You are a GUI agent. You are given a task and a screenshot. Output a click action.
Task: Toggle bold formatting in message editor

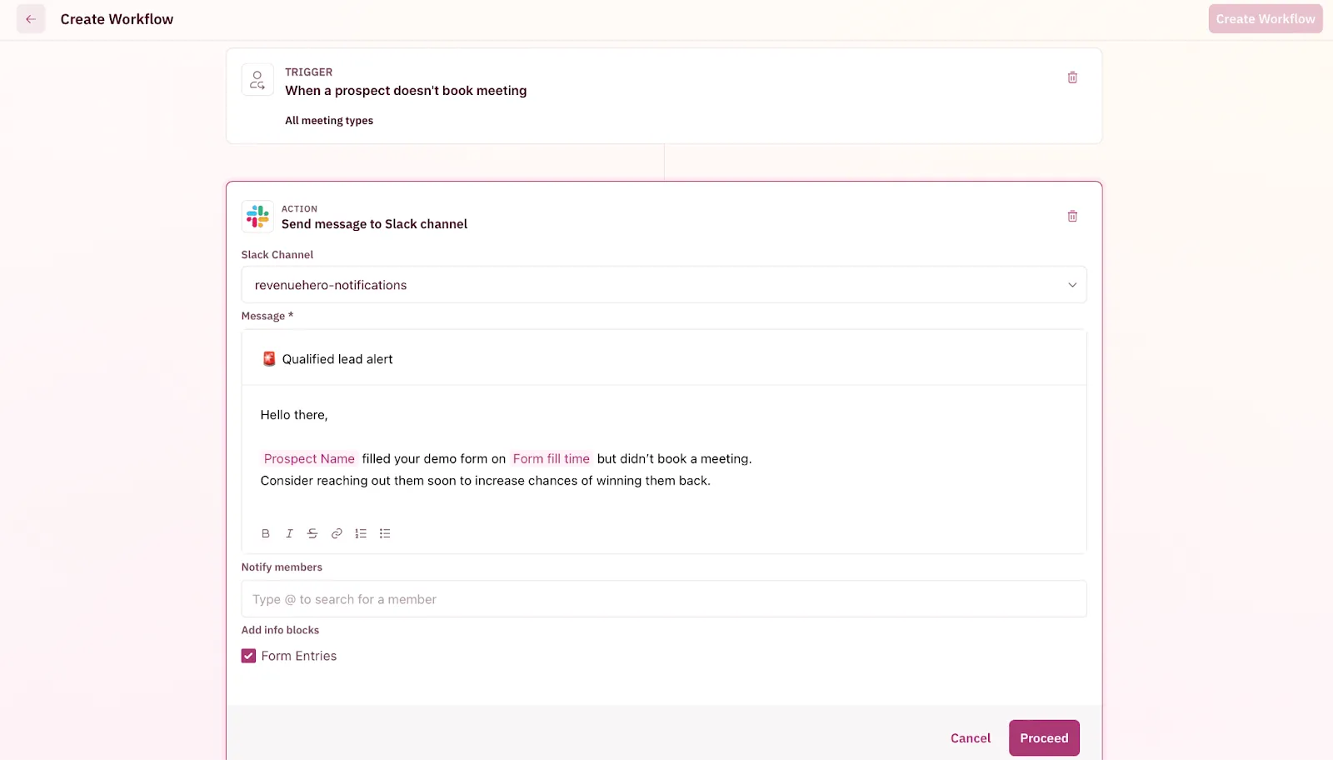coord(266,533)
